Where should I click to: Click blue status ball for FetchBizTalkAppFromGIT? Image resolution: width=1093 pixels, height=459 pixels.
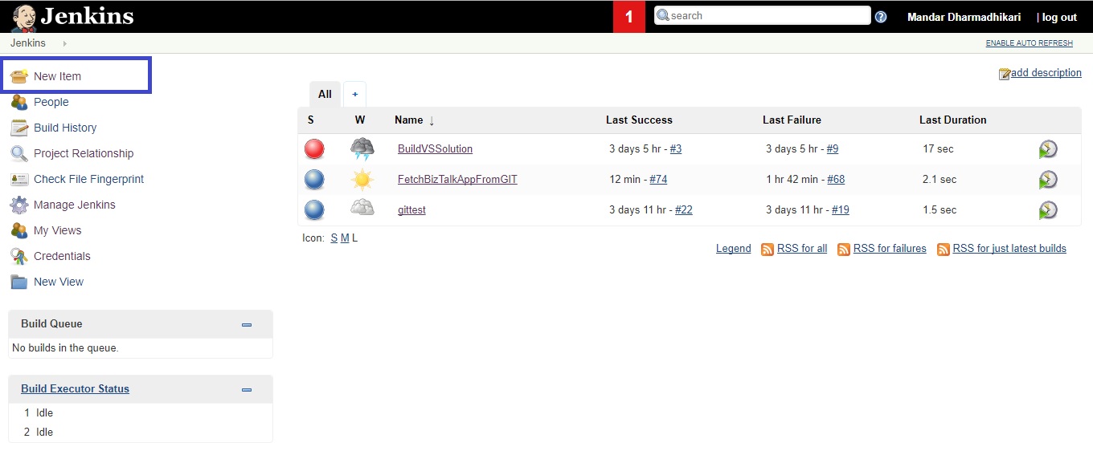(x=314, y=180)
